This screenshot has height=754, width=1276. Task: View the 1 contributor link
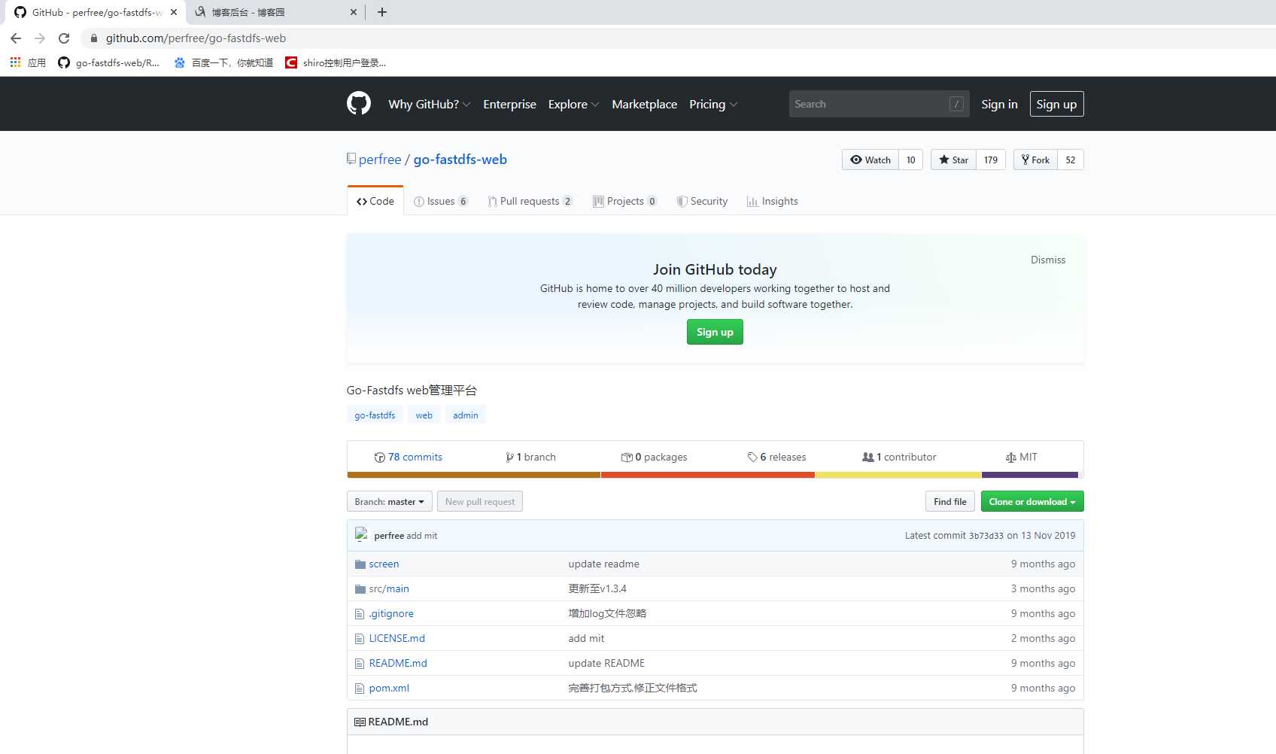point(899,457)
